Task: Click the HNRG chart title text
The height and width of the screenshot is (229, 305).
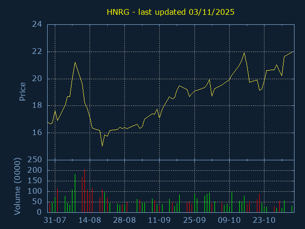Action: 170,12
